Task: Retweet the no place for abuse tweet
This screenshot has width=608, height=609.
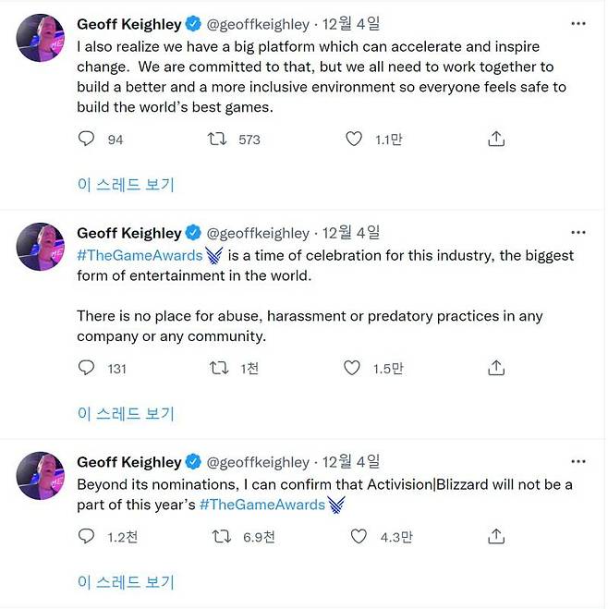Action: (218, 368)
